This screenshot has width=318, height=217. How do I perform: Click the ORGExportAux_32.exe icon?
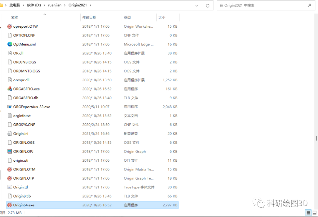(x=9, y=107)
